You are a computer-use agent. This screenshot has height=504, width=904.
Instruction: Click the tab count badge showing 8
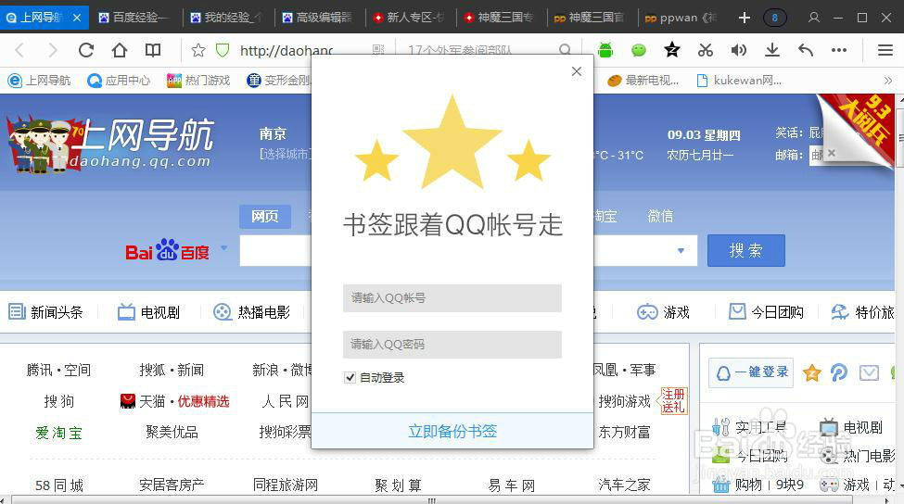point(774,18)
